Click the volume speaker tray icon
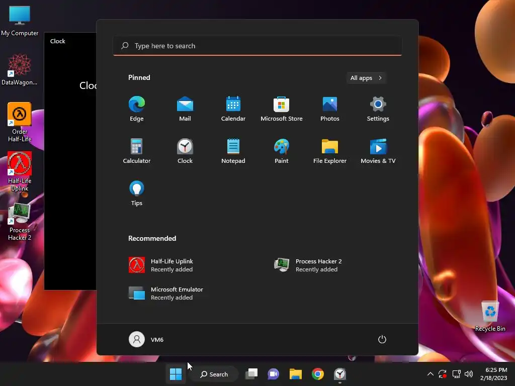 tap(469, 374)
